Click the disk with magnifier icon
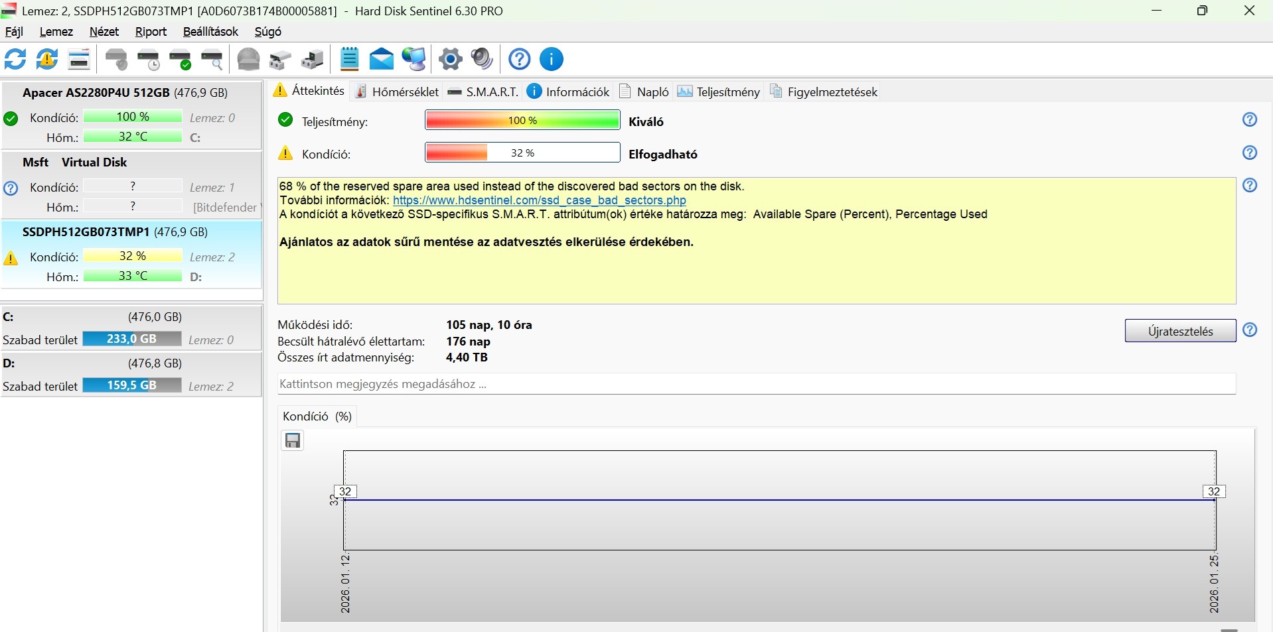The image size is (1273, 632). point(212,59)
